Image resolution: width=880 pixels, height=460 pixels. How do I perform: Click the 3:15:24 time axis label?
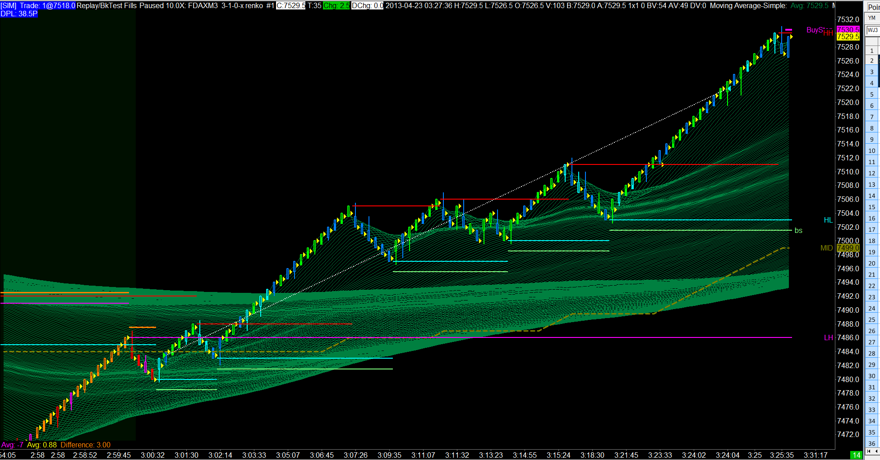[558, 455]
